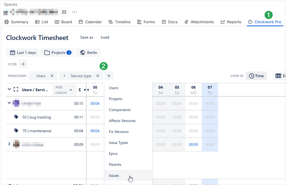The height and width of the screenshot is (185, 286).
Task: Add a new filter with the plus button
Action: (x=23, y=64)
